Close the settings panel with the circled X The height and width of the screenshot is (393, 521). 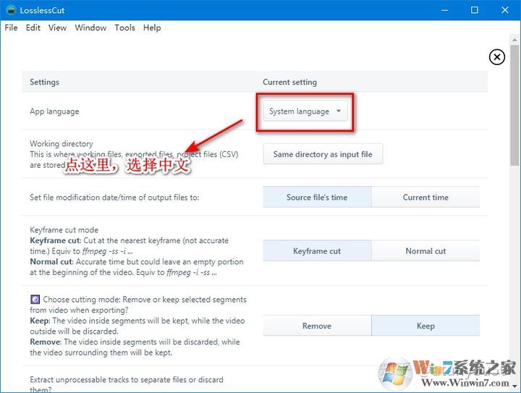[496, 57]
